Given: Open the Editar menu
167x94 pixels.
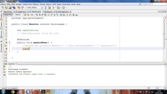Looking at the screenshot, I should click(9, 4).
